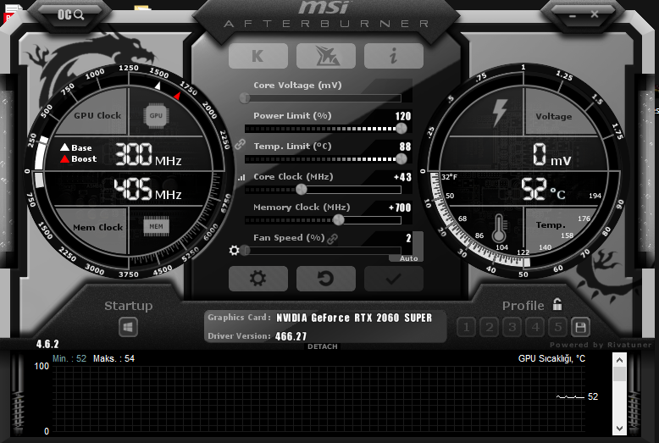Close the Afterburner window
The image size is (659, 443).
pyautogui.click(x=595, y=14)
